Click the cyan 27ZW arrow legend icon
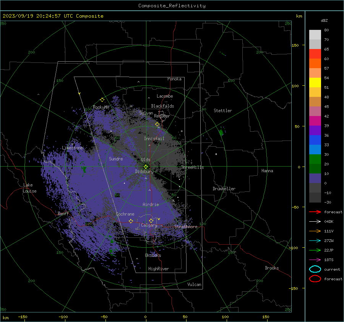The width and height of the screenshot is (344, 322). pos(315,241)
